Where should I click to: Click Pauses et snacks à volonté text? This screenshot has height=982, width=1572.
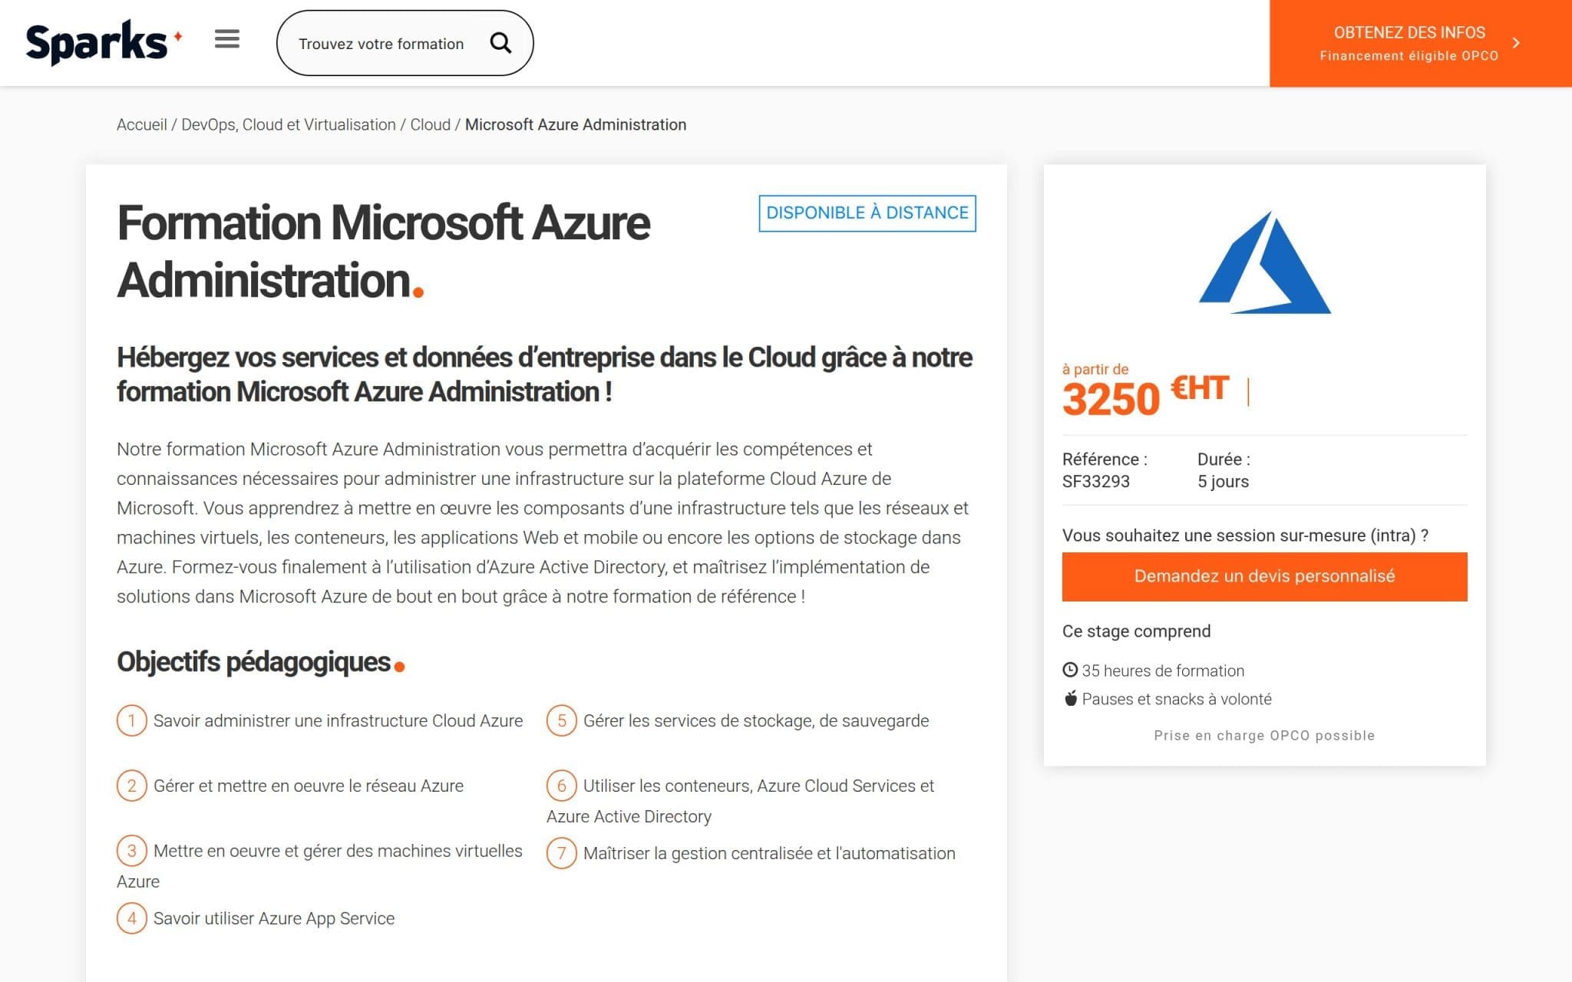tap(1177, 699)
